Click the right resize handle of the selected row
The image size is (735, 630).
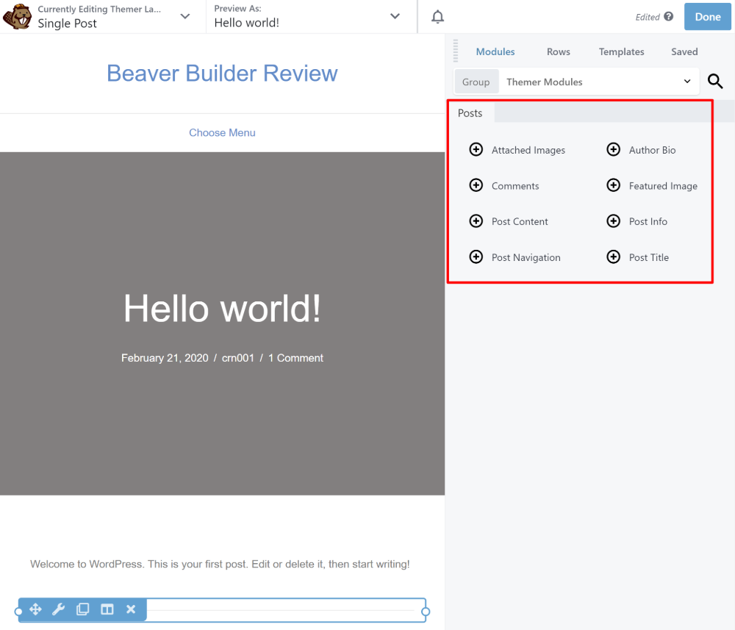coord(426,611)
